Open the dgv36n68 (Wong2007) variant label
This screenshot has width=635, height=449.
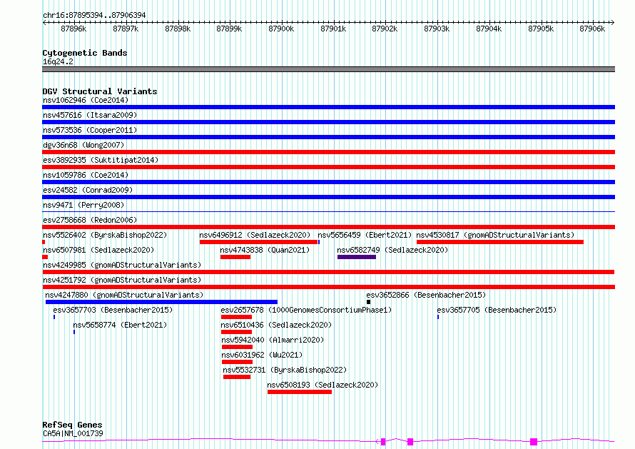(x=83, y=145)
